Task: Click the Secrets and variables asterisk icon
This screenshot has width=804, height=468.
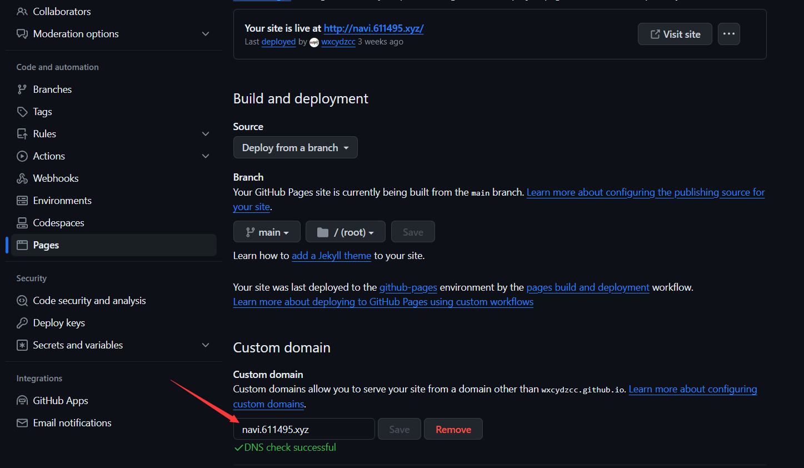Action: [x=22, y=345]
